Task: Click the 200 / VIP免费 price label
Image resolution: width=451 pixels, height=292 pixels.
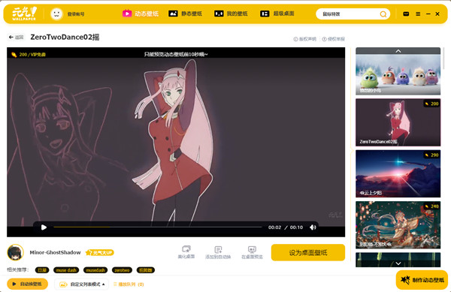Action: (29, 54)
